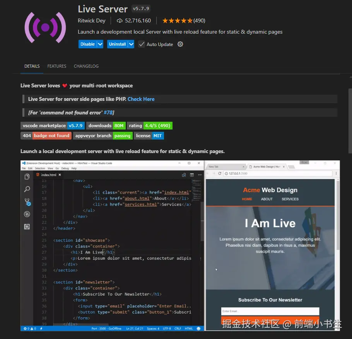Open Debug icon in demo VS Code sidebar
Image resolution: width=352 pixels, height=339 pixels.
pyautogui.click(x=27, y=214)
